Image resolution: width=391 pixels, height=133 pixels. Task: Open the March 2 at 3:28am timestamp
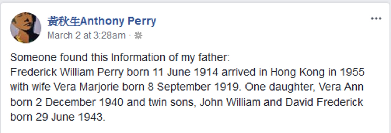click(x=86, y=36)
